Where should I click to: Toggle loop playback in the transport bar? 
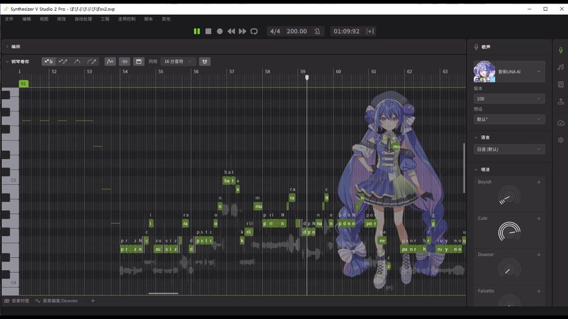tap(254, 31)
